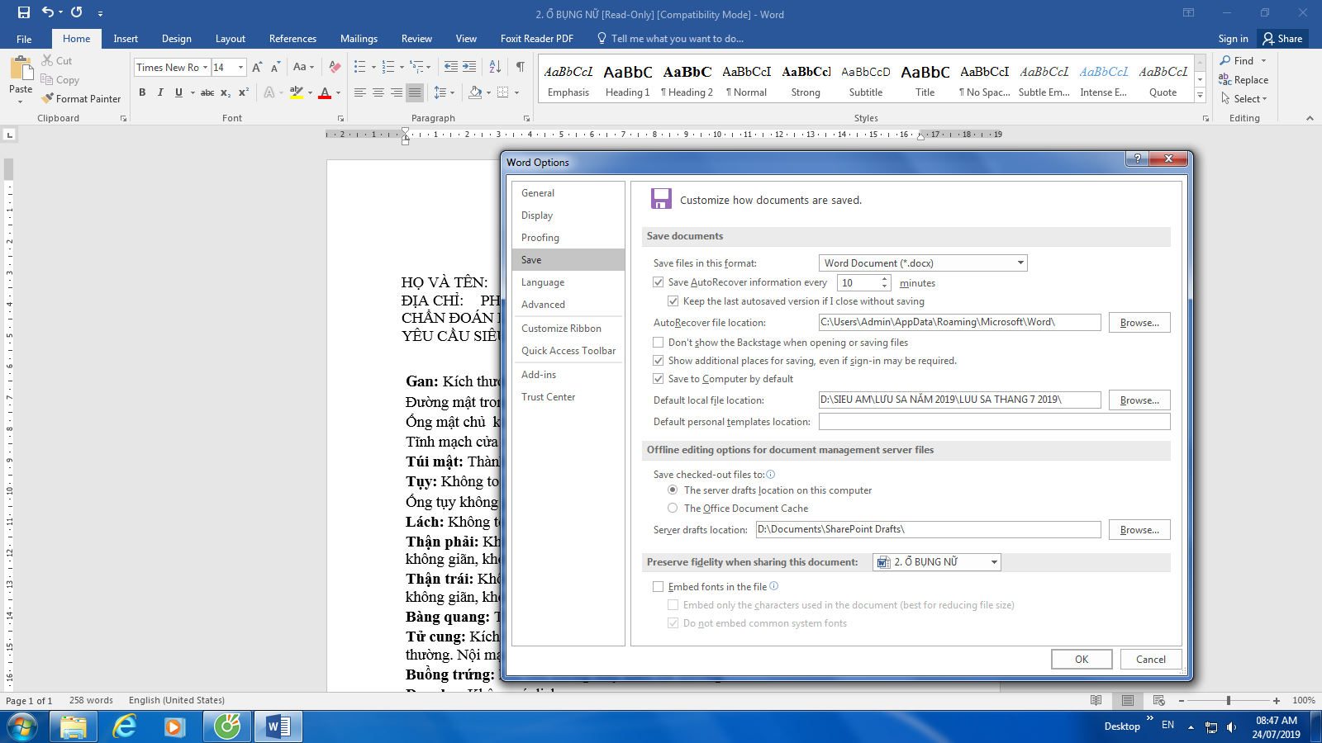Click the Sort icon in Paragraph group
This screenshot has width=1322, height=743.
(495, 67)
